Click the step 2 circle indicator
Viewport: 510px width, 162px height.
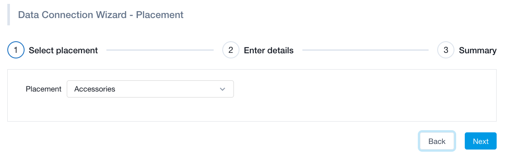pos(230,50)
